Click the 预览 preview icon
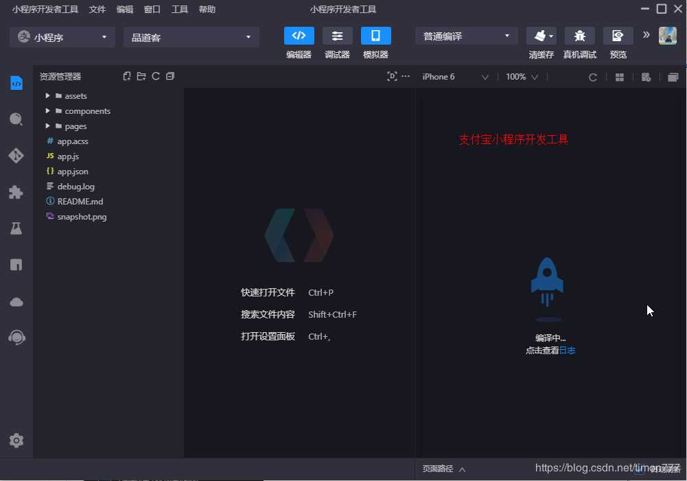Viewport: 687px width, 481px height. 618,36
